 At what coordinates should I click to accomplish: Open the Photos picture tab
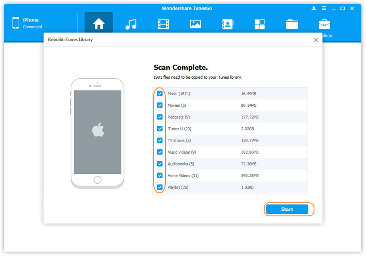click(x=195, y=25)
